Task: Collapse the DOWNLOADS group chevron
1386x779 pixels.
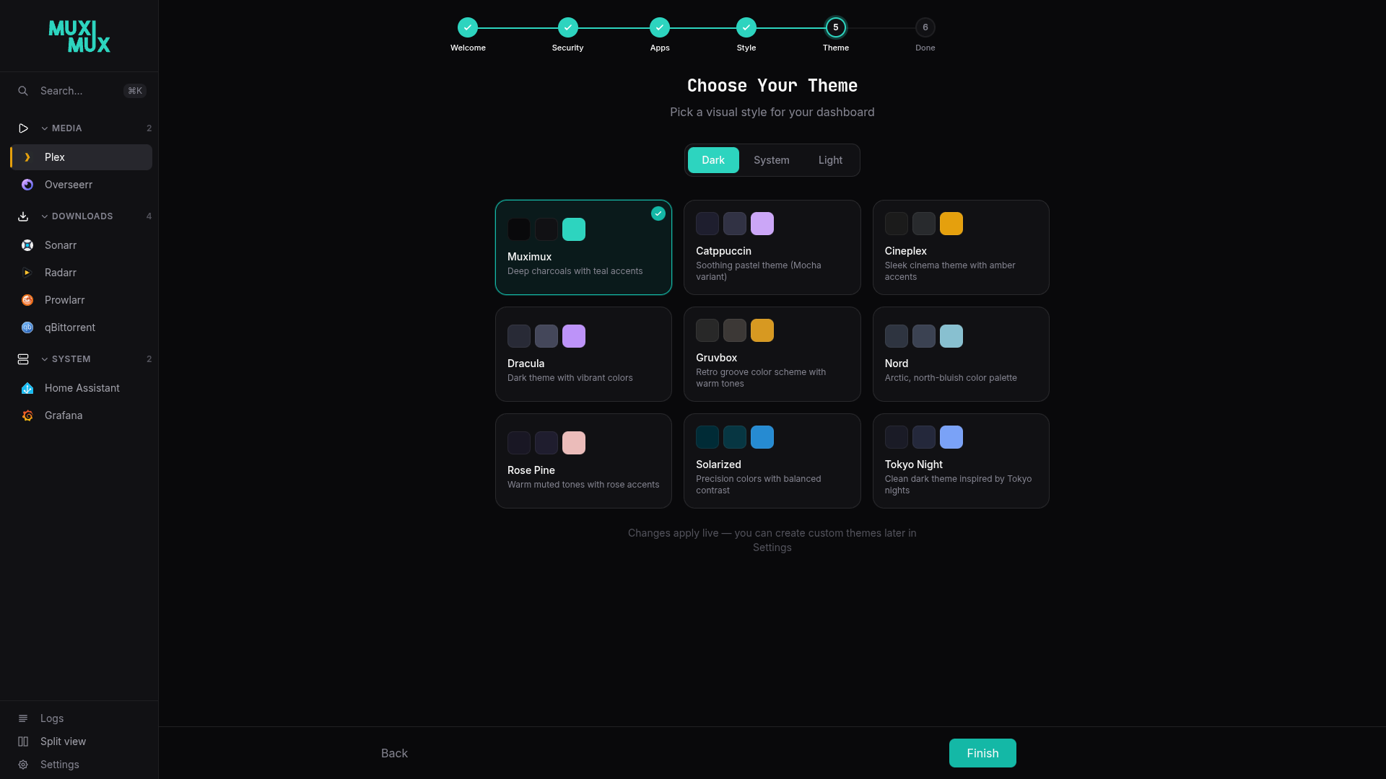Action: 45,216
